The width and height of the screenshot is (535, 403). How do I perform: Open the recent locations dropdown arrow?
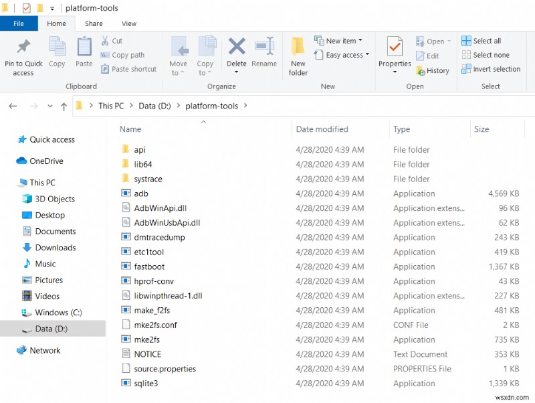49,106
